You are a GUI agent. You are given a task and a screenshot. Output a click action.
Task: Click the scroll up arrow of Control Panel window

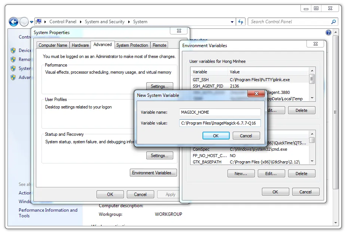pos(336,33)
